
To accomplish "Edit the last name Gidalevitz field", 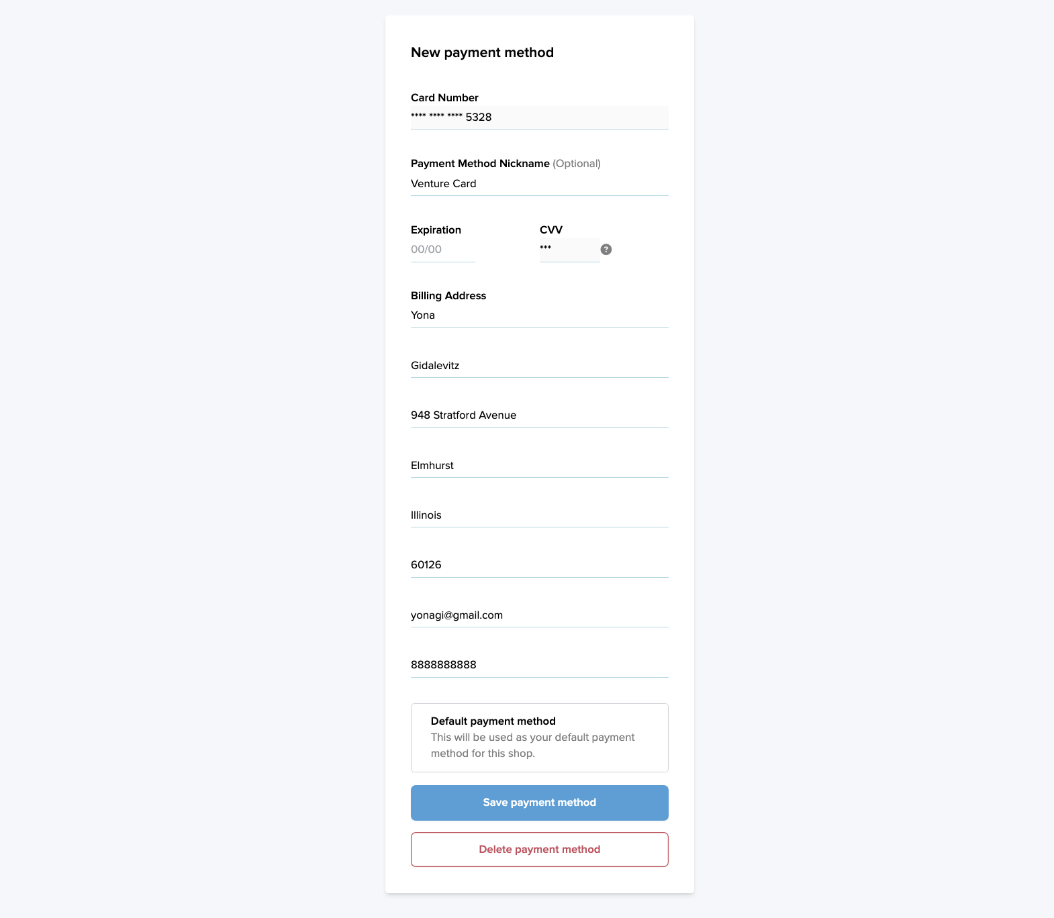I will click(539, 366).
